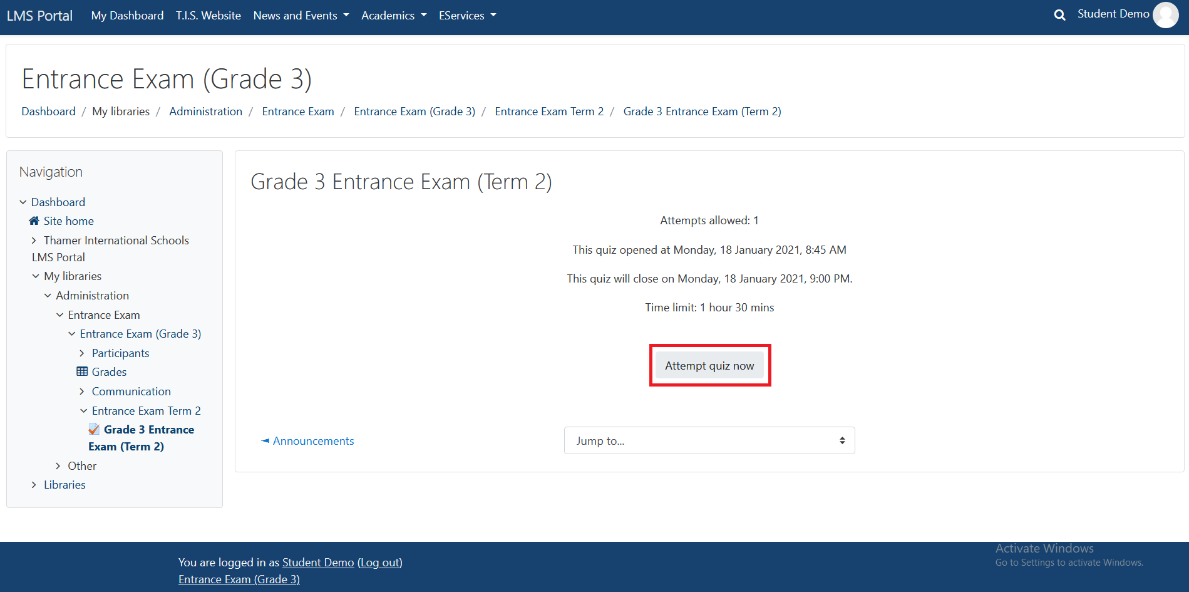
Task: Click the quiz icon beside Grade 3 Entrance
Action: tap(94, 429)
